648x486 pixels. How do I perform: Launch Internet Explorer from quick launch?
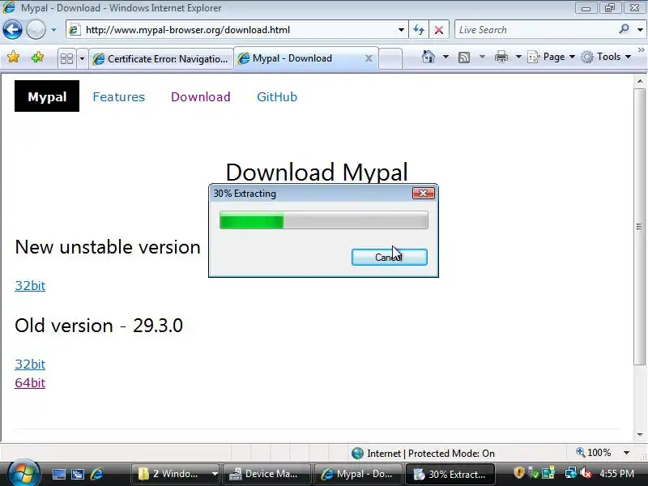coord(96,474)
